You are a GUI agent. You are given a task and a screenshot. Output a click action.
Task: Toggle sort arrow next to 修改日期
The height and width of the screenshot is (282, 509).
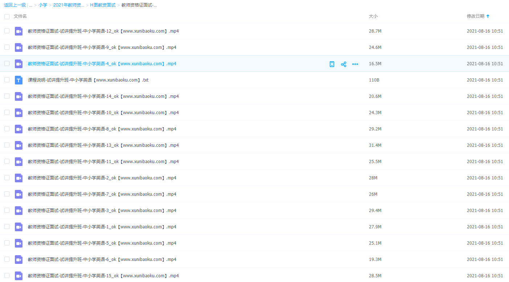pos(488,16)
